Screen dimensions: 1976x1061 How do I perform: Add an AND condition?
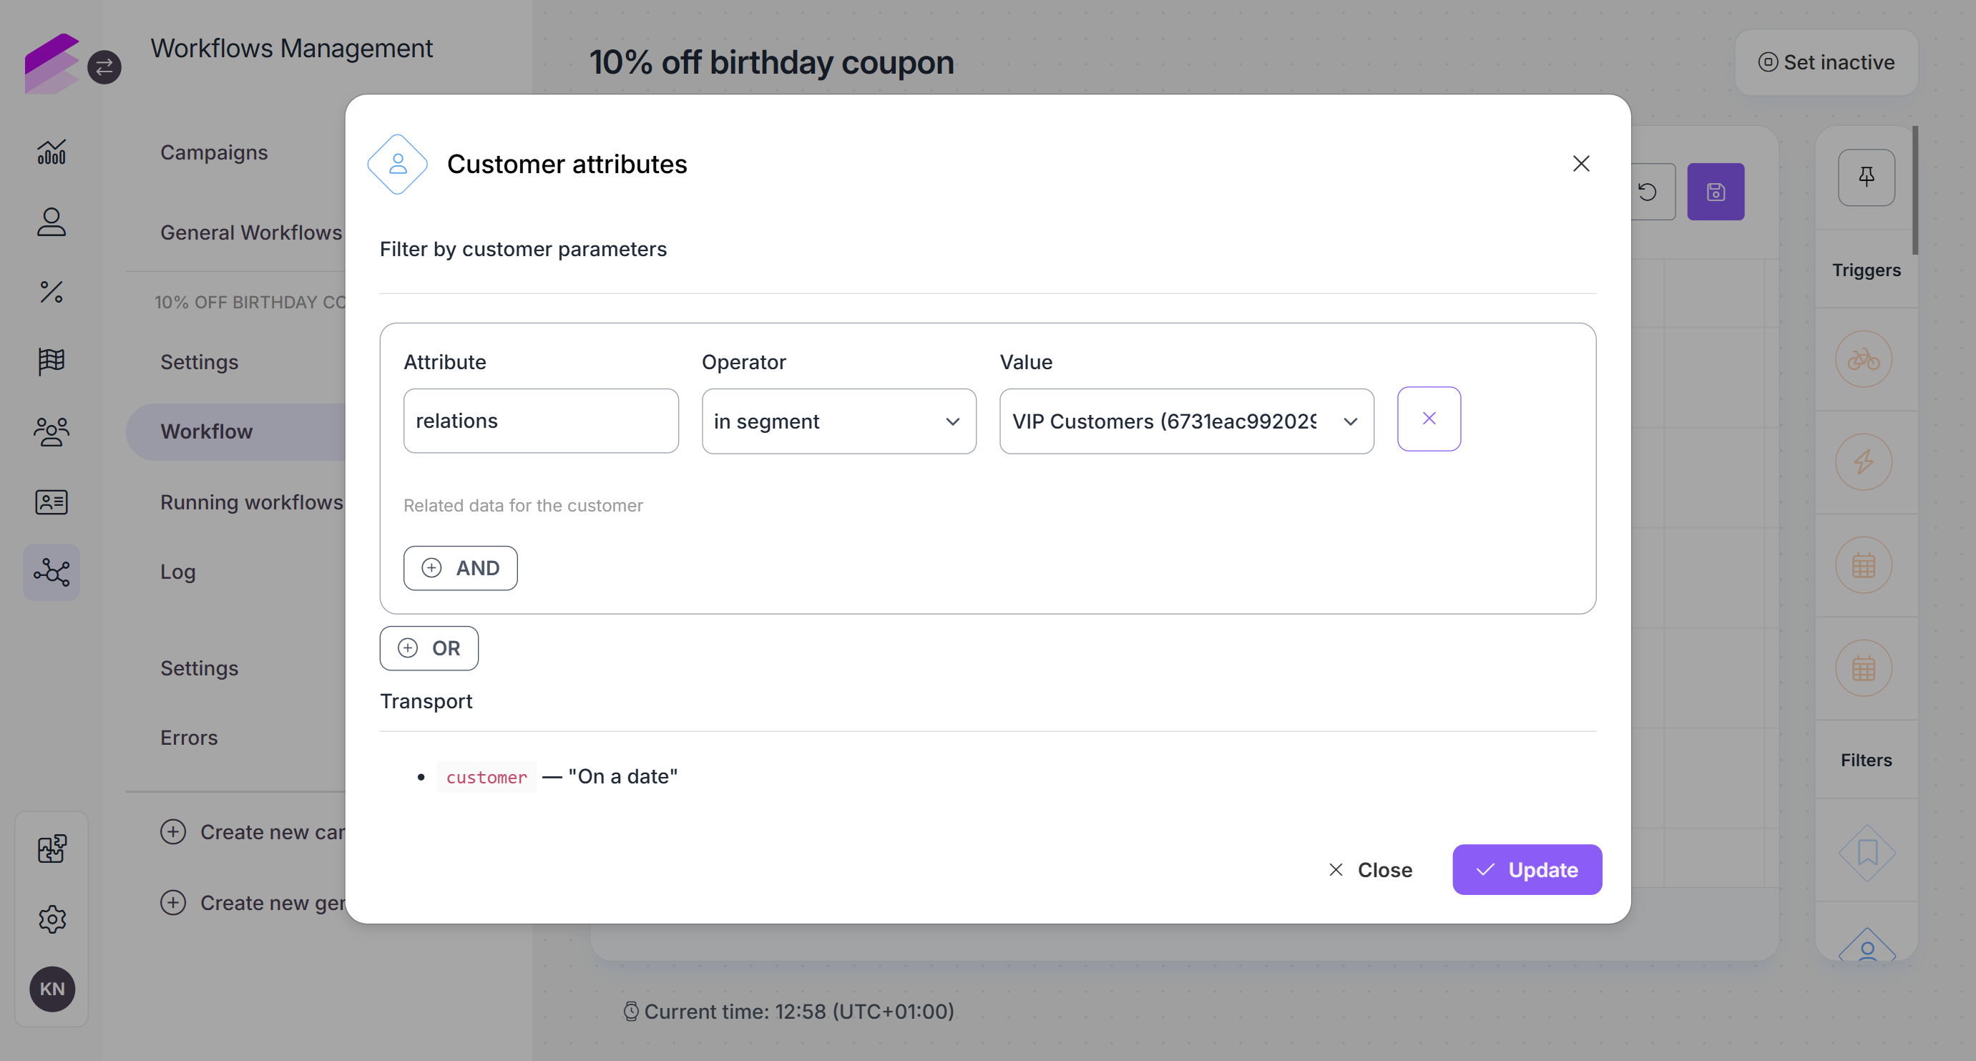coord(460,568)
